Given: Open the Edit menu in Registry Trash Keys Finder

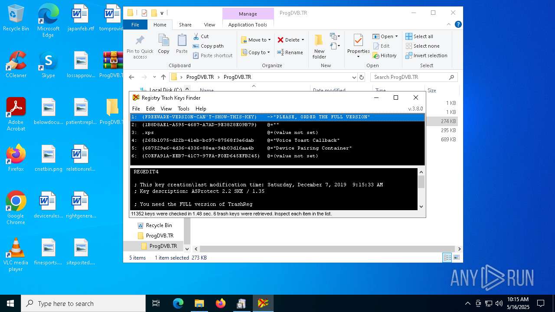Looking at the screenshot, I should pyautogui.click(x=150, y=109).
